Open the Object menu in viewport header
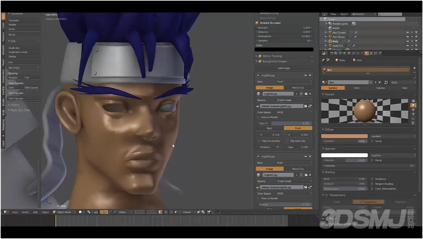The width and height of the screenshot is (423, 239). (45, 212)
